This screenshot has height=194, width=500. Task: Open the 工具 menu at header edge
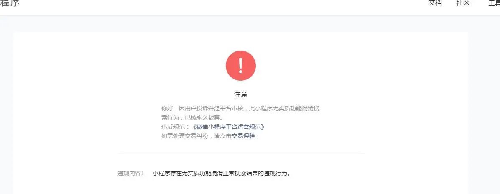click(494, 3)
